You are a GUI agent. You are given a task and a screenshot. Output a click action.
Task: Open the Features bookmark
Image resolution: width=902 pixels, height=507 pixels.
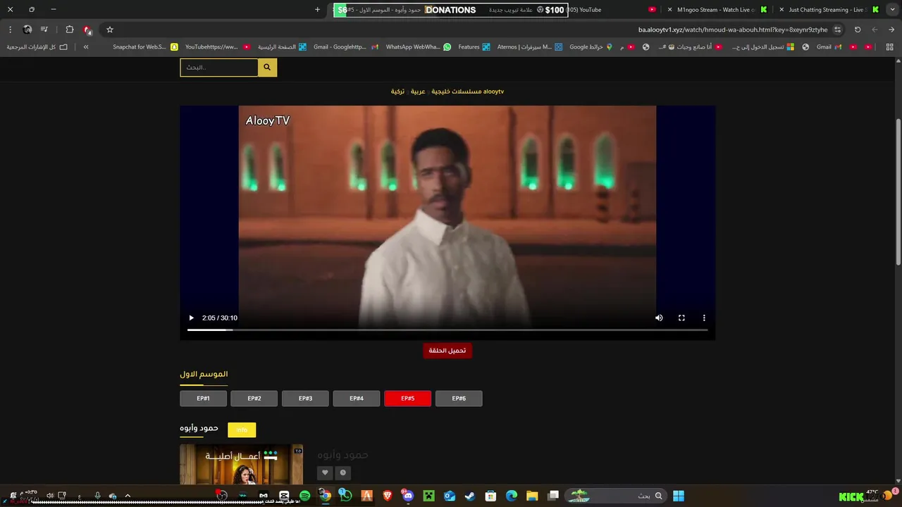point(474,47)
